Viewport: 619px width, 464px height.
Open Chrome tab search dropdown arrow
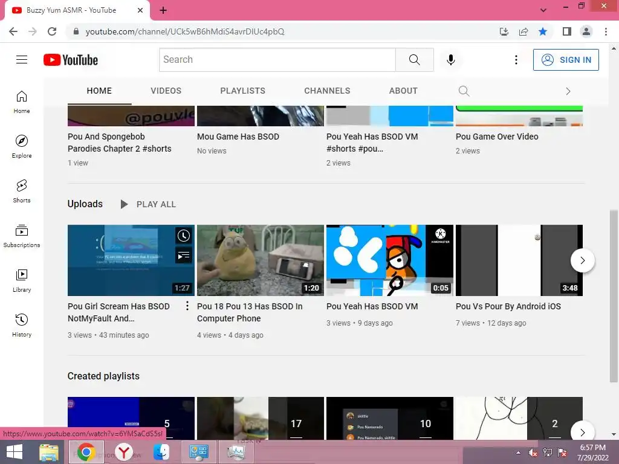(x=543, y=10)
